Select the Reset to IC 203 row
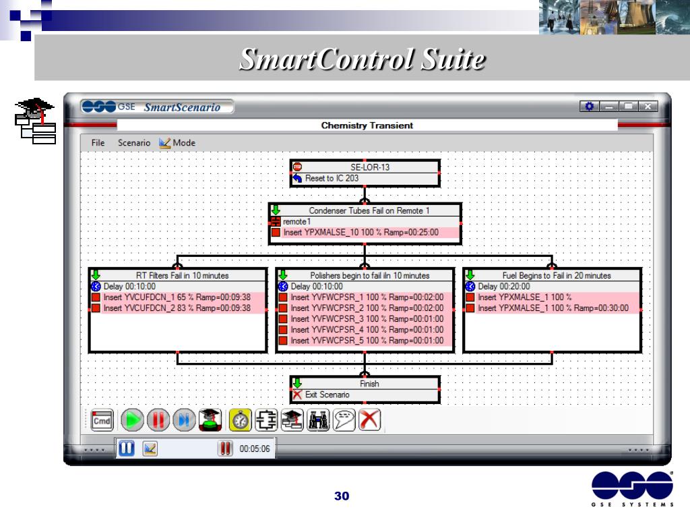Screen dimensions: 690x518 (x=365, y=178)
